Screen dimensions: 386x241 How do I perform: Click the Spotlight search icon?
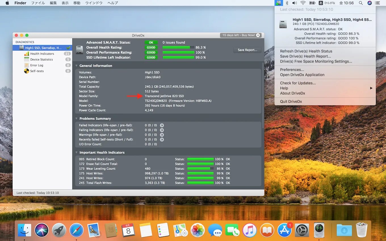[361, 3]
